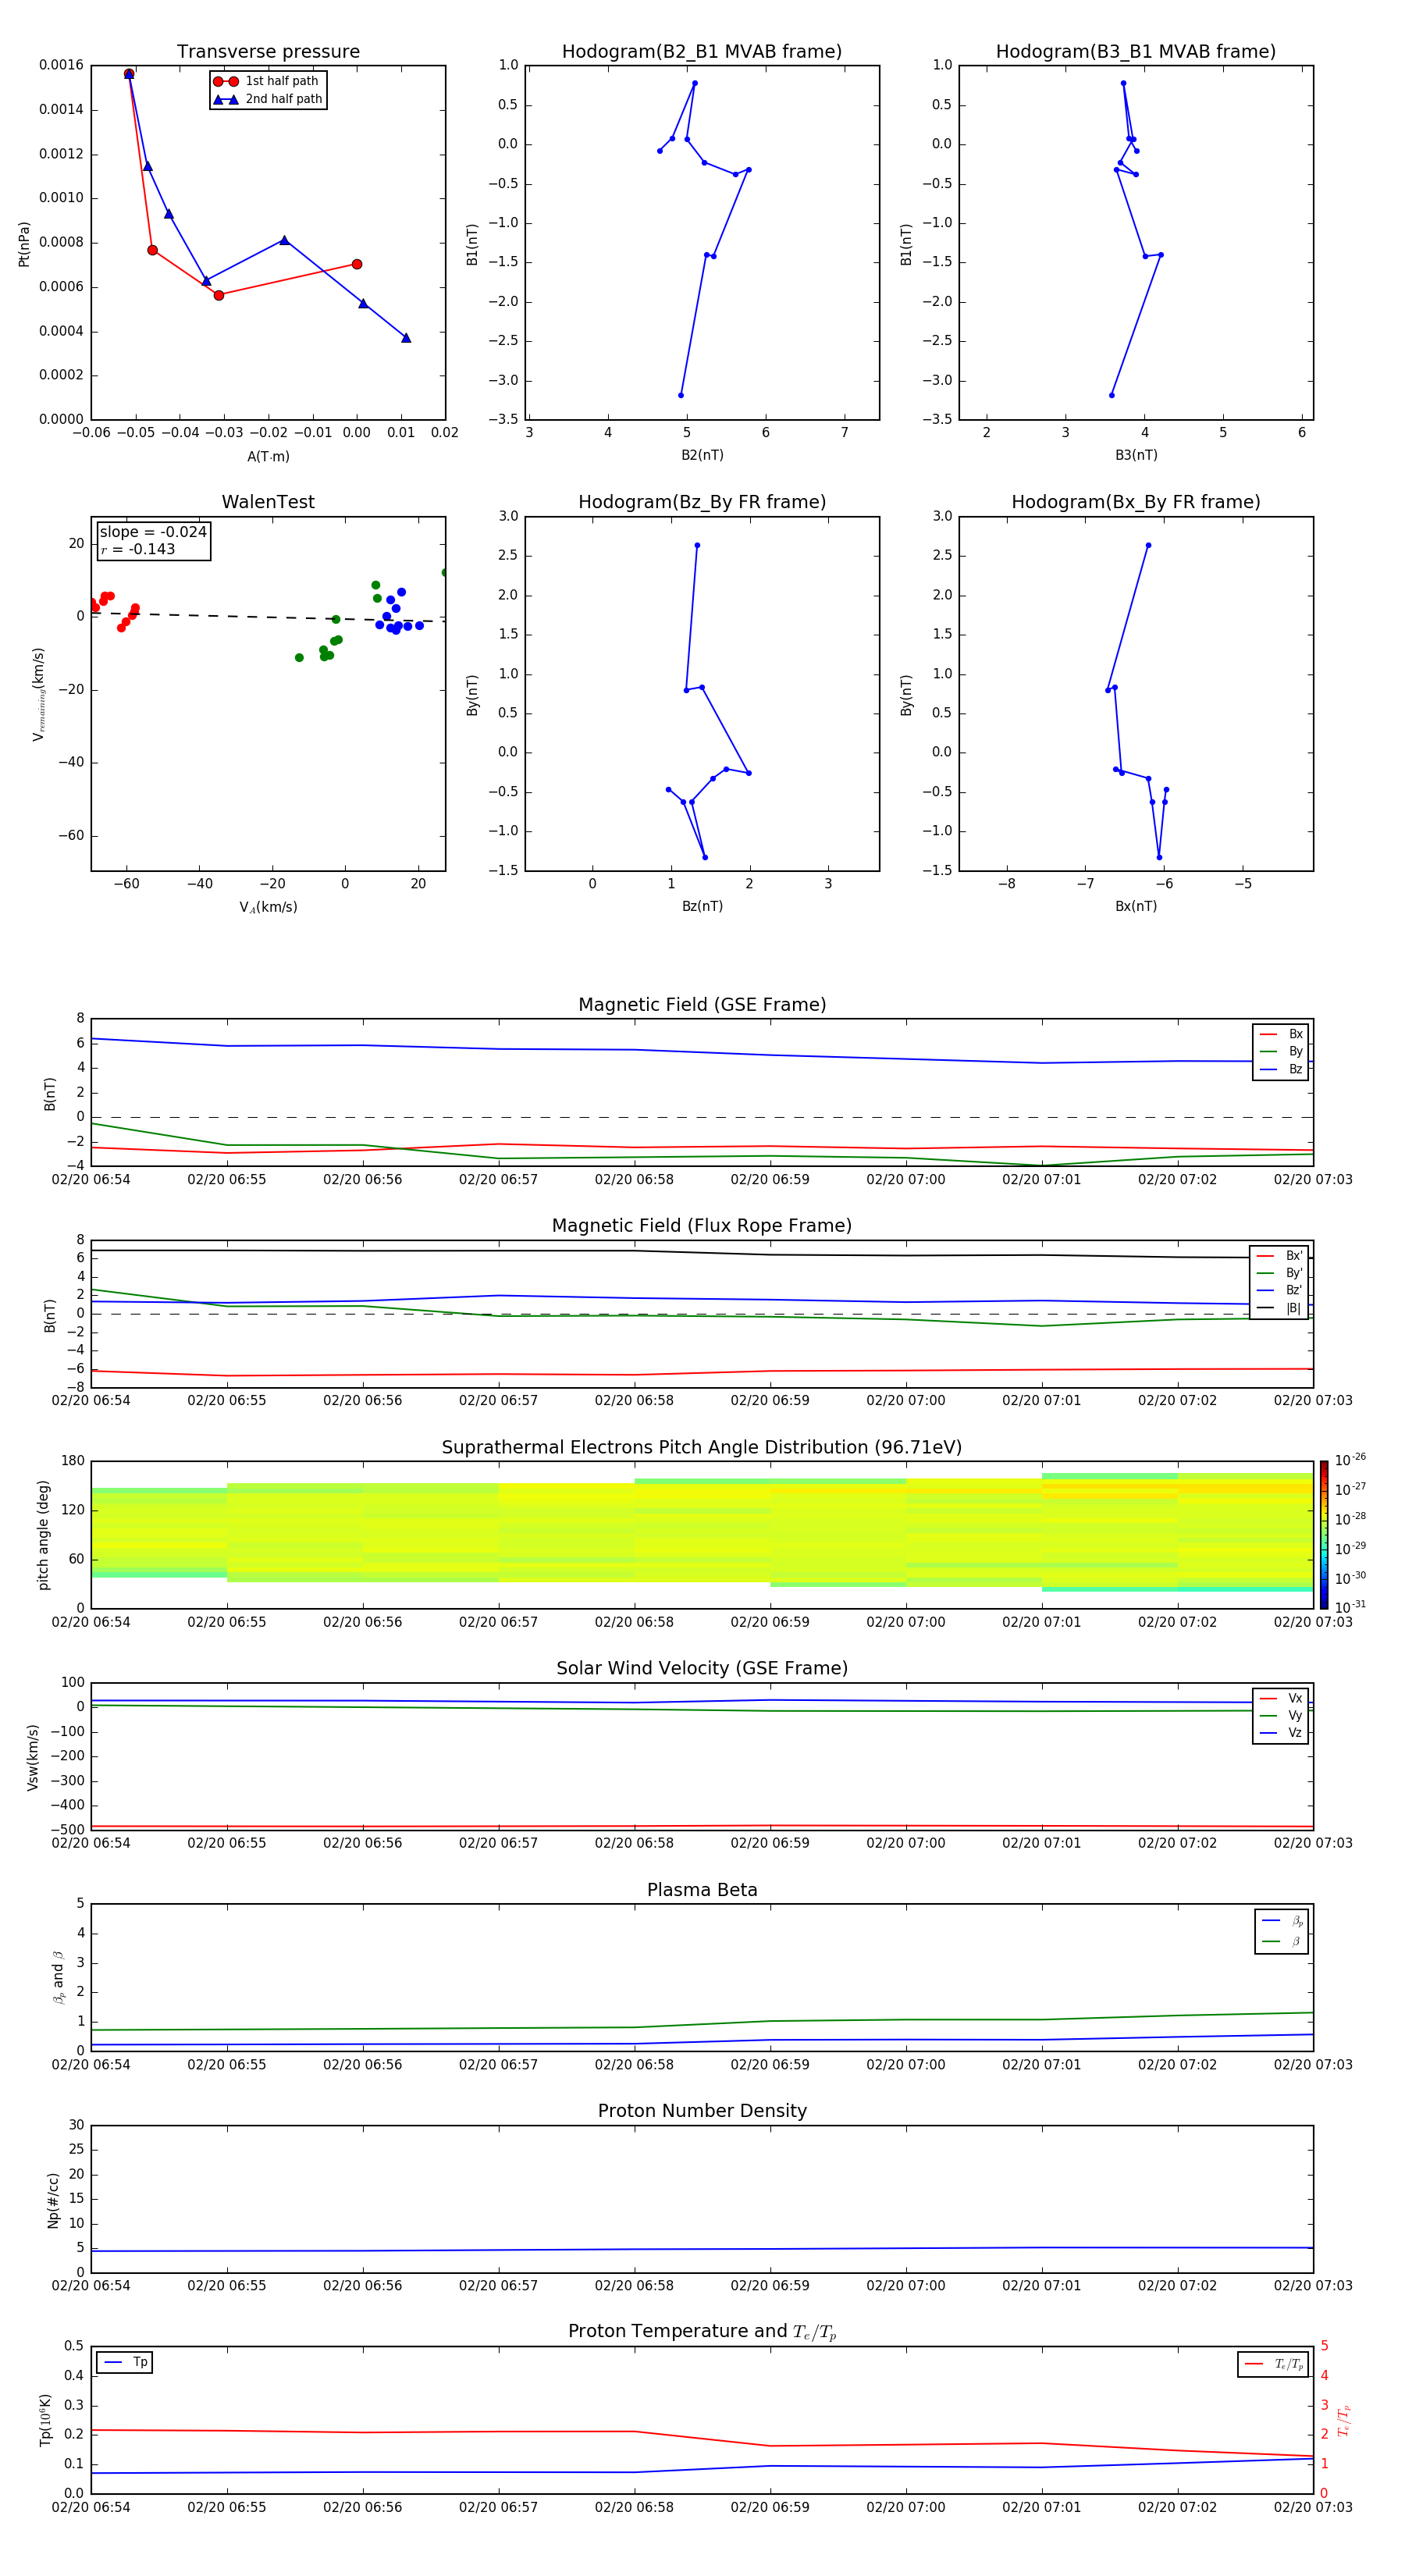
Task: Click the '2nd half path' legend entry
Action: [267, 99]
